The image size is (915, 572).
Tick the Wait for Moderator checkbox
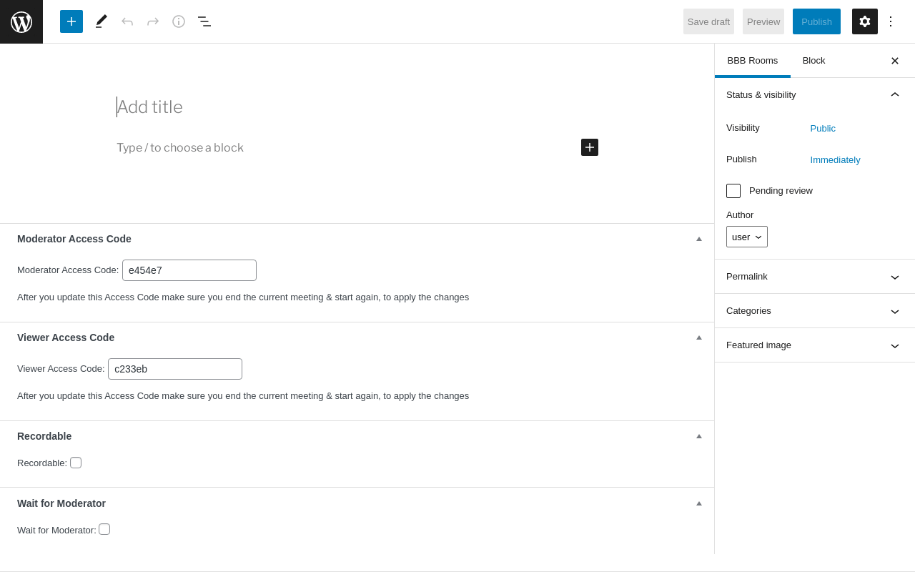(104, 529)
